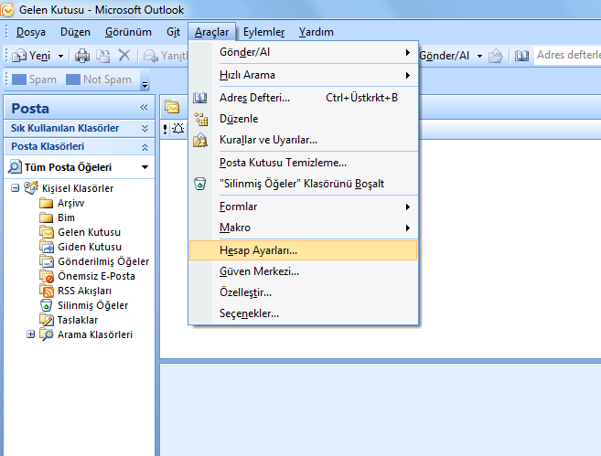
Task: Choose Düzenle in Araçlar menu
Action: coord(303,119)
